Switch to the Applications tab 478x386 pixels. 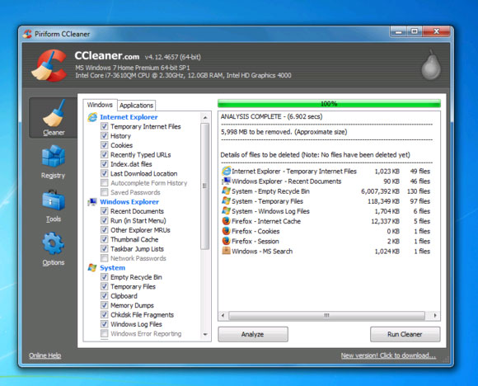tap(136, 106)
